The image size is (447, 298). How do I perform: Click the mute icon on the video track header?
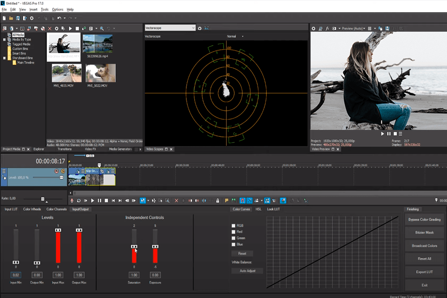(x=56, y=171)
